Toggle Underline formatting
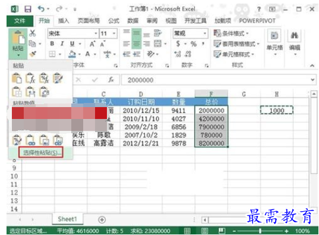The width and height of the screenshot is (319, 235). pos(72,43)
